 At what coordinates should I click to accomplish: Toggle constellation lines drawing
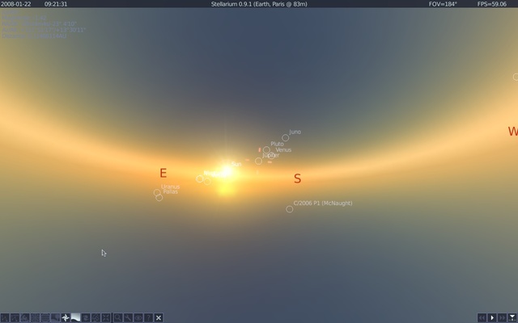(x=5, y=317)
